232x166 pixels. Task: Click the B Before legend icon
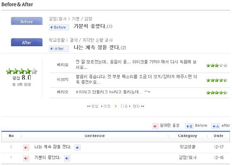(x=189, y=126)
